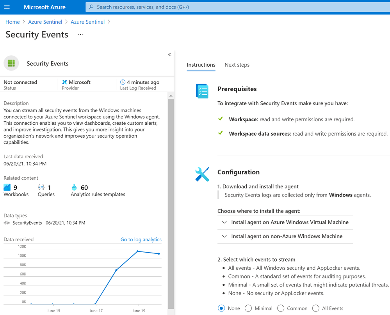Collapse the left pane with double-chevron icon
390x315 pixels.
(x=170, y=55)
